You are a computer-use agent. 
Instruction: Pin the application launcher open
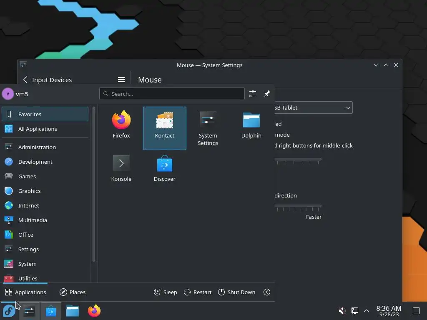coord(266,94)
